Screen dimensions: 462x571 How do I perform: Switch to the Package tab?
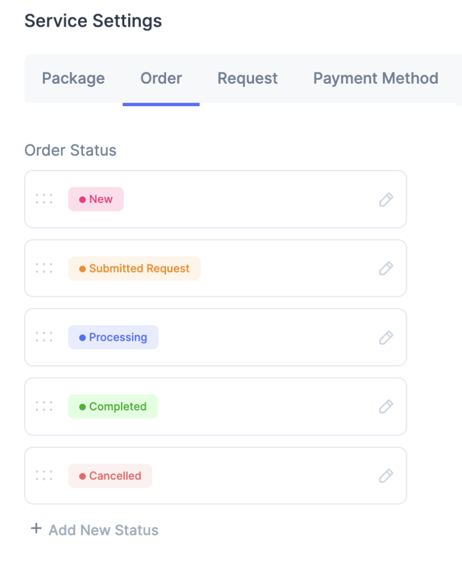coord(73,78)
